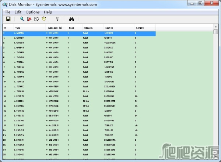Screen dimensions: 221x162
Task: Click the binoculars Find icon
Action: (71, 19)
